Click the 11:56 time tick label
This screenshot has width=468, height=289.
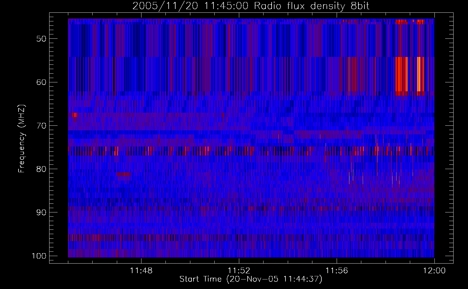click(x=337, y=271)
